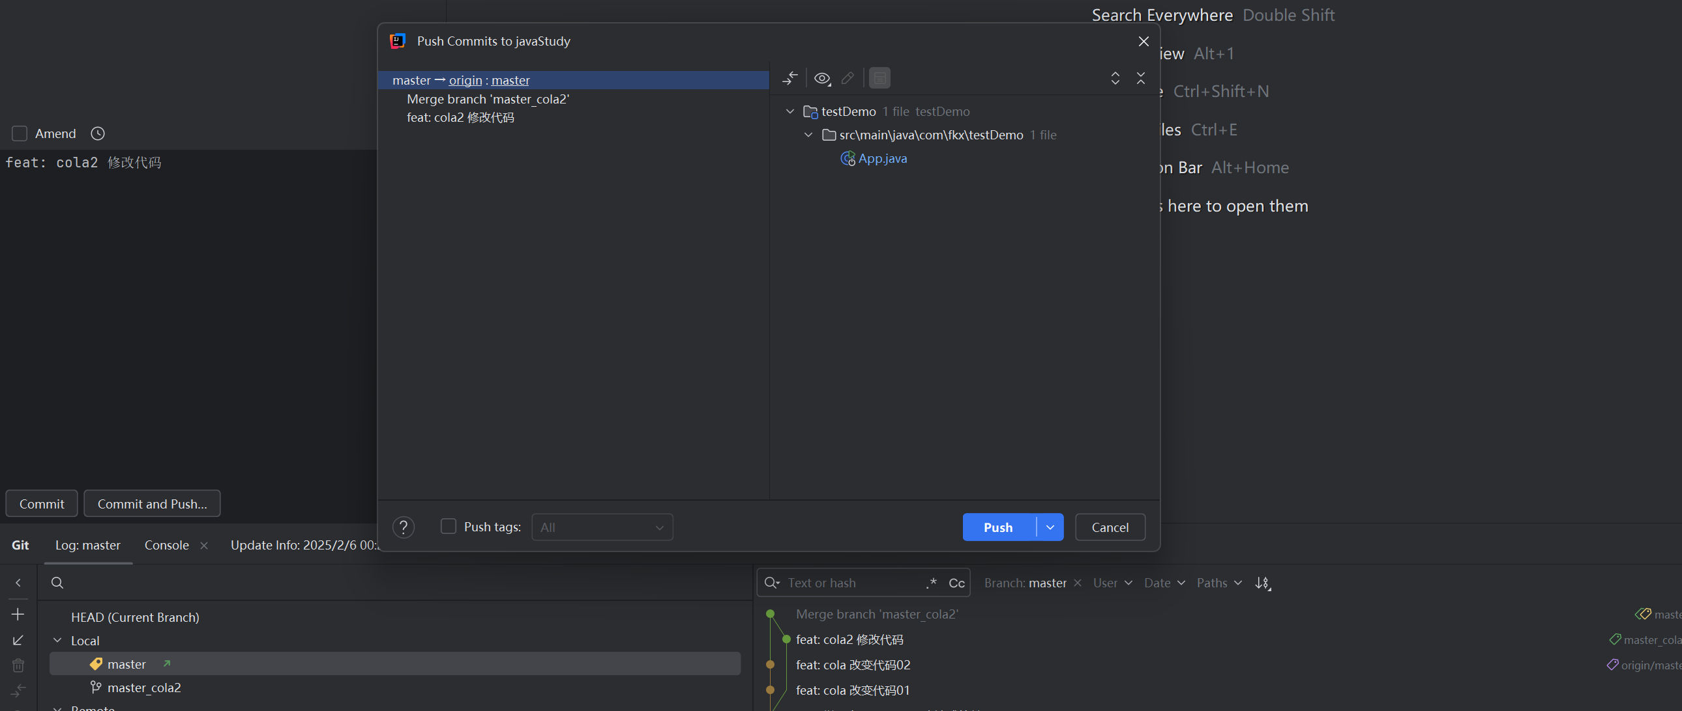The image size is (1682, 711).
Task: Click the compare with current icon in Git sidebar
Action: 18,690
